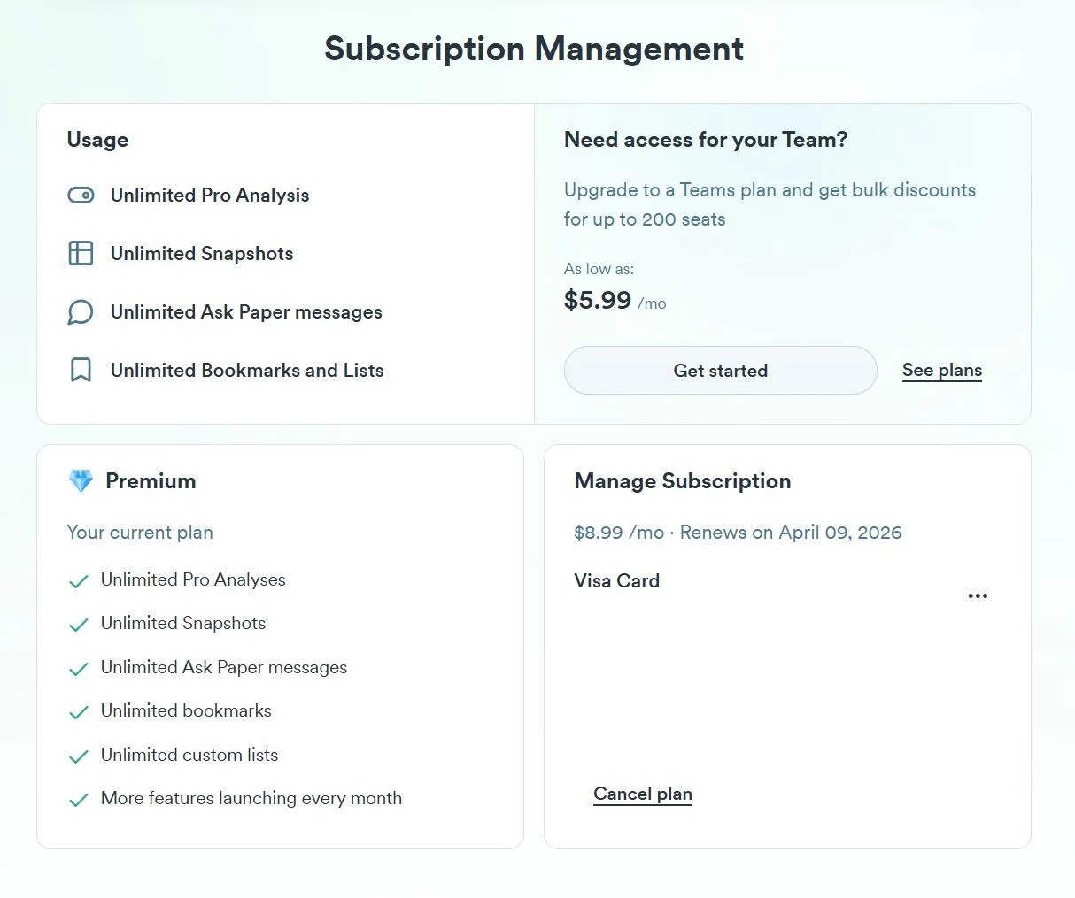Click the toggle icon beside Unlimited Pro Analysis

pyautogui.click(x=81, y=196)
